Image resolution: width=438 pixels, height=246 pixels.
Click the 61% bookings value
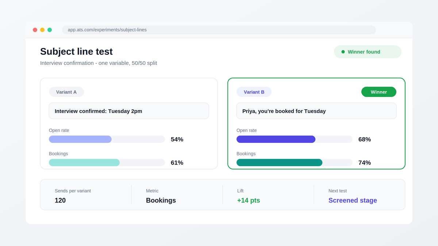click(177, 163)
